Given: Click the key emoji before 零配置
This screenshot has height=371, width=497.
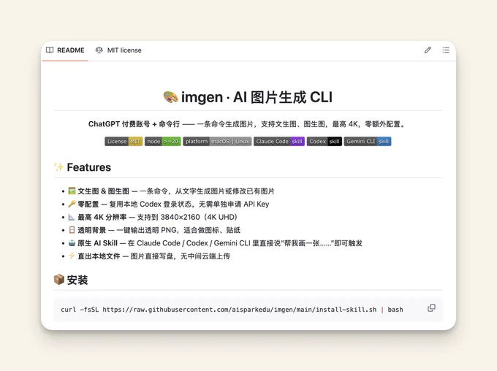Looking at the screenshot, I should [x=72, y=204].
